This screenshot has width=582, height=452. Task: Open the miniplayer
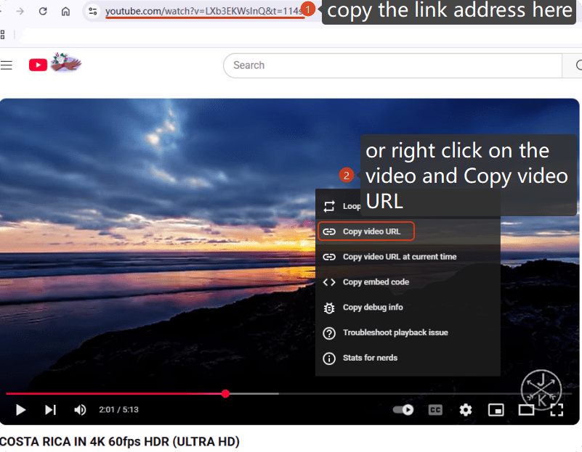click(x=496, y=410)
